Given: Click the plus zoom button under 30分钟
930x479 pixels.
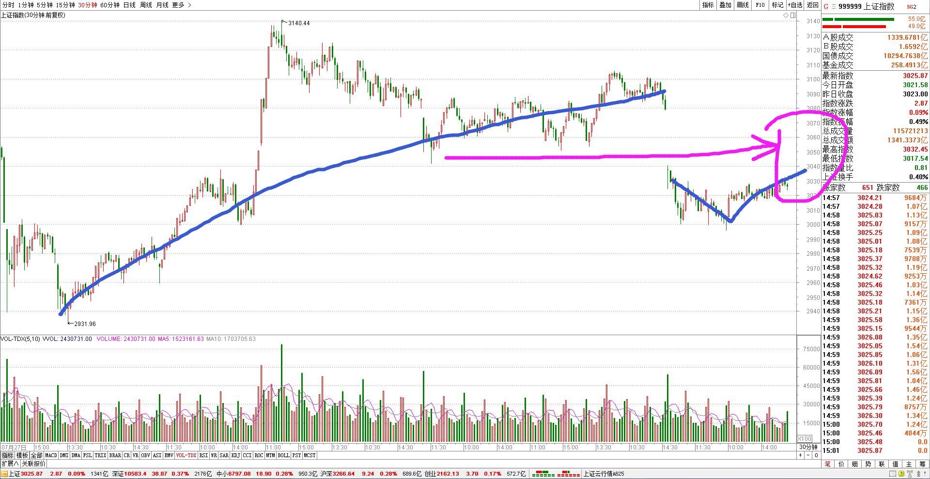Looking at the screenshot, I should 801,455.
